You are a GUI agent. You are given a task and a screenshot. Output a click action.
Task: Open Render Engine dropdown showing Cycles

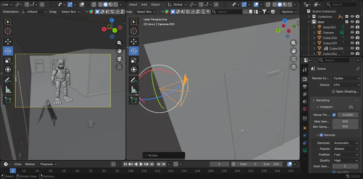tap(346, 78)
